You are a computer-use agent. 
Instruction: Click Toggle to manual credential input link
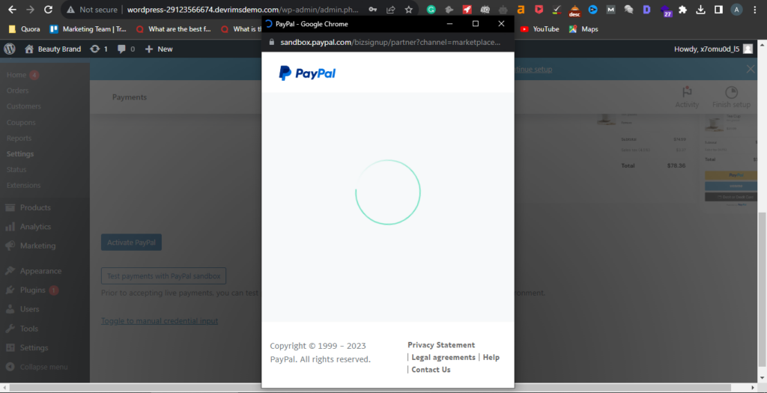[160, 321]
